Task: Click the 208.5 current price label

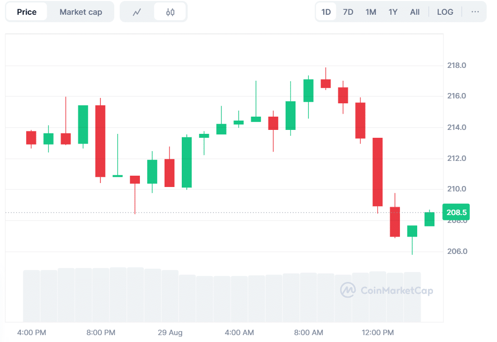Action: click(x=456, y=212)
